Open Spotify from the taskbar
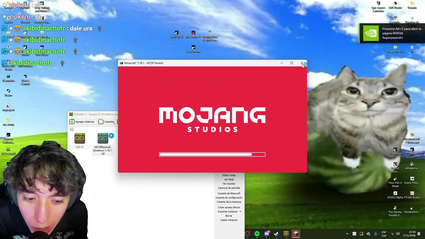Image resolution: width=425 pixels, height=239 pixels. coord(257,234)
